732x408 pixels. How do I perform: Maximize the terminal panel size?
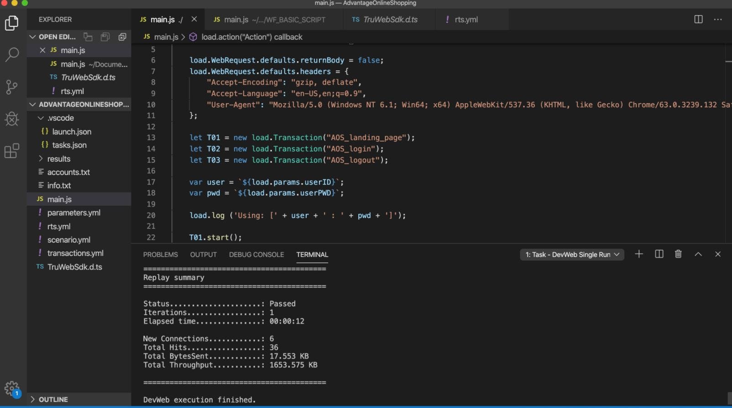(x=698, y=254)
